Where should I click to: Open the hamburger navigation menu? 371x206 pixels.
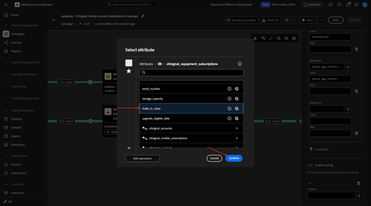pyautogui.click(x=6, y=4)
